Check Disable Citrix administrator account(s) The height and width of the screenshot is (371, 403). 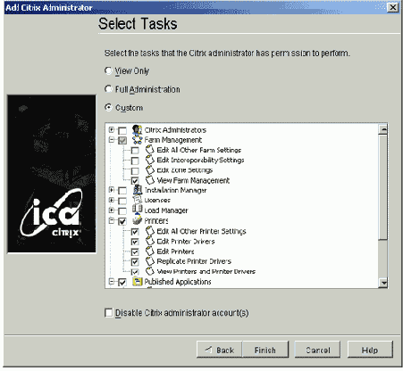(109, 313)
